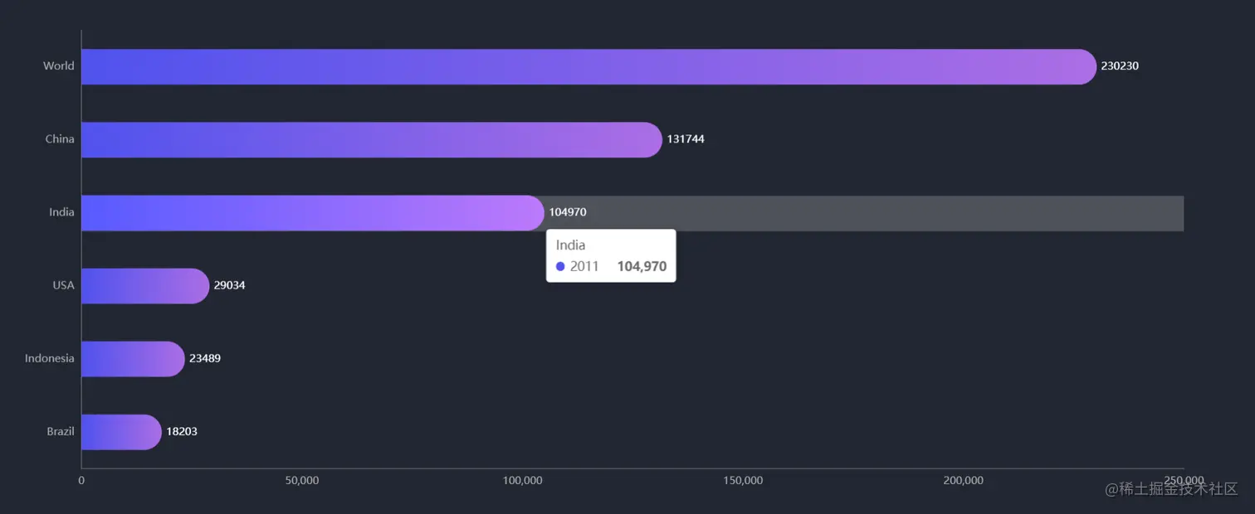Click the Indonesia axis label

(x=50, y=358)
